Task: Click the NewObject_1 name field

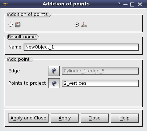Action: click(81, 47)
